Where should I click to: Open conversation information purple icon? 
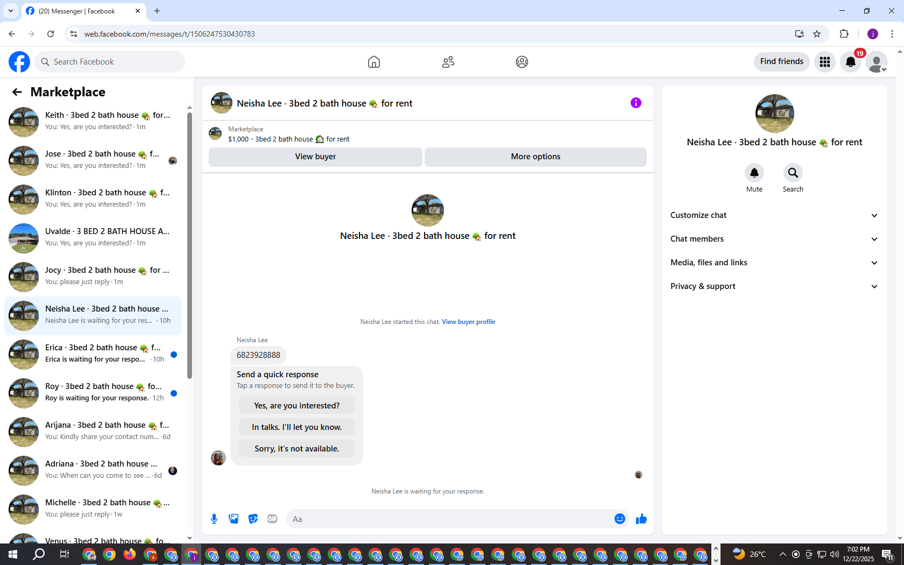click(x=636, y=103)
